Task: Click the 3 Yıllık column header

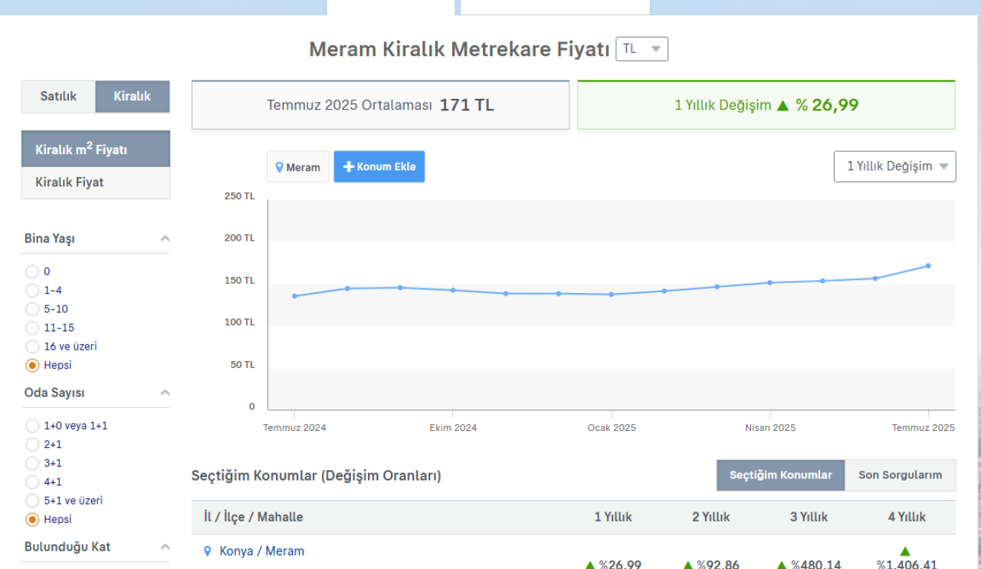Action: (x=809, y=517)
